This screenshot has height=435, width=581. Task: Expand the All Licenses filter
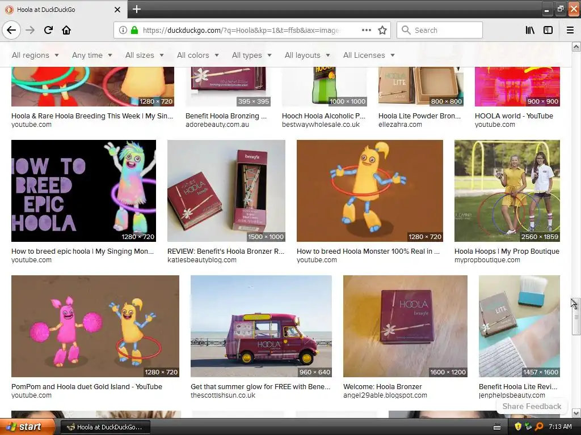(x=369, y=55)
